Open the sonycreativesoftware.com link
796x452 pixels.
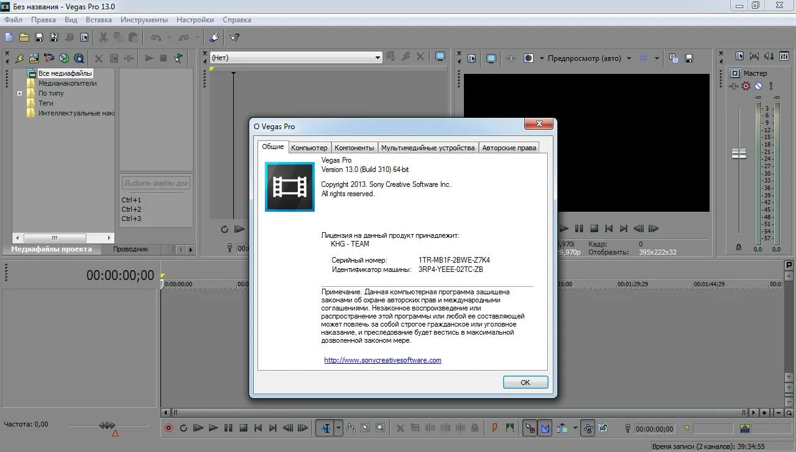point(382,360)
